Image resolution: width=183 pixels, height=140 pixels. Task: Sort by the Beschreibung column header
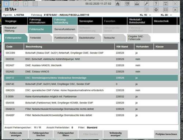[x=69, y=47]
